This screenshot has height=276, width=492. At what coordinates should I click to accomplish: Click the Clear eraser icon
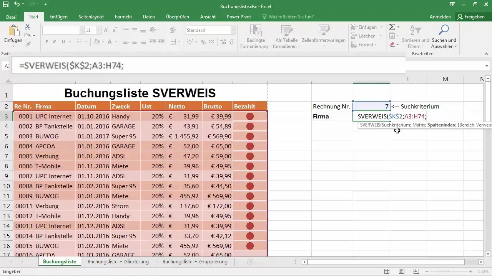(x=392, y=44)
